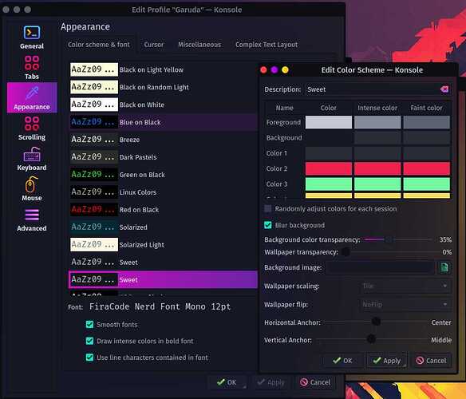Cancel the Edit Color Scheme dialog
This screenshot has width=466, height=399.
click(431, 361)
